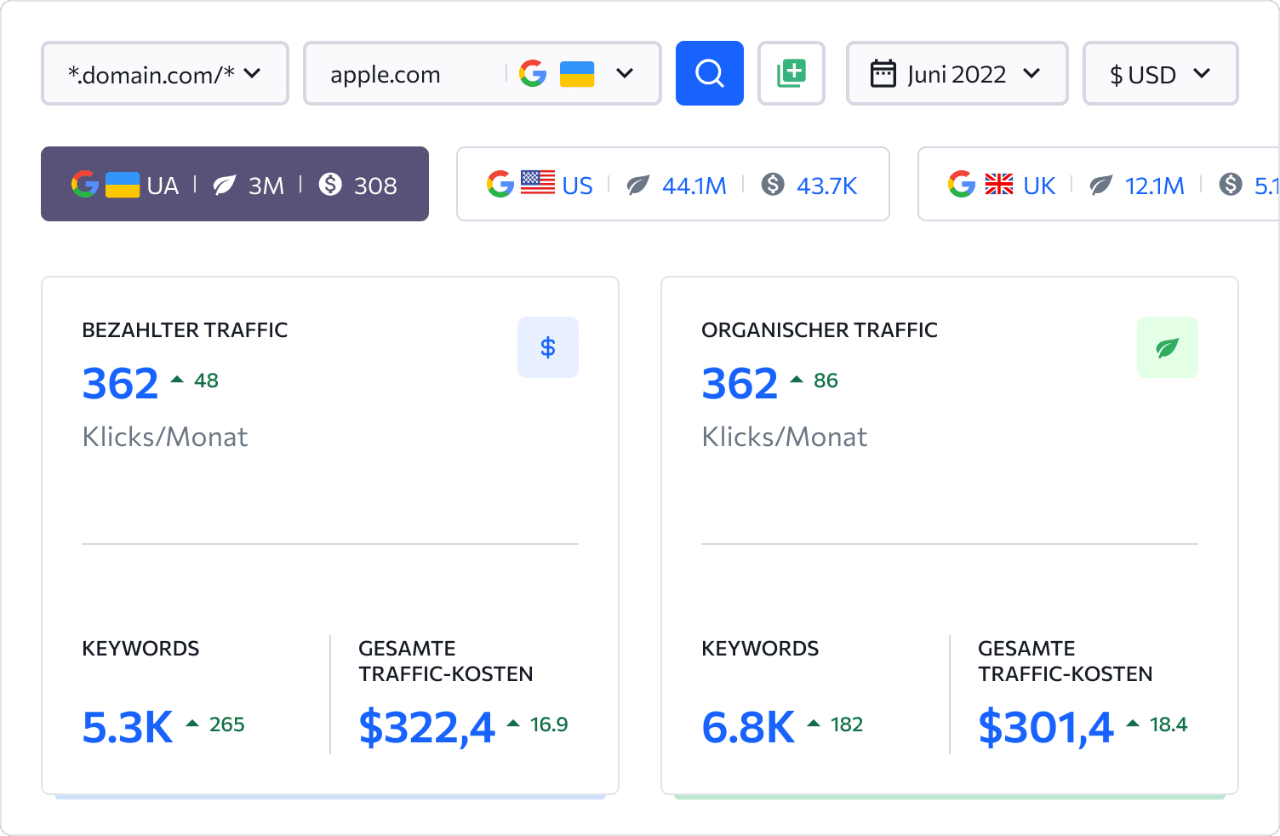Click the 6.8K organic keywords value
Image resolution: width=1280 pixels, height=836 pixels.
(748, 727)
